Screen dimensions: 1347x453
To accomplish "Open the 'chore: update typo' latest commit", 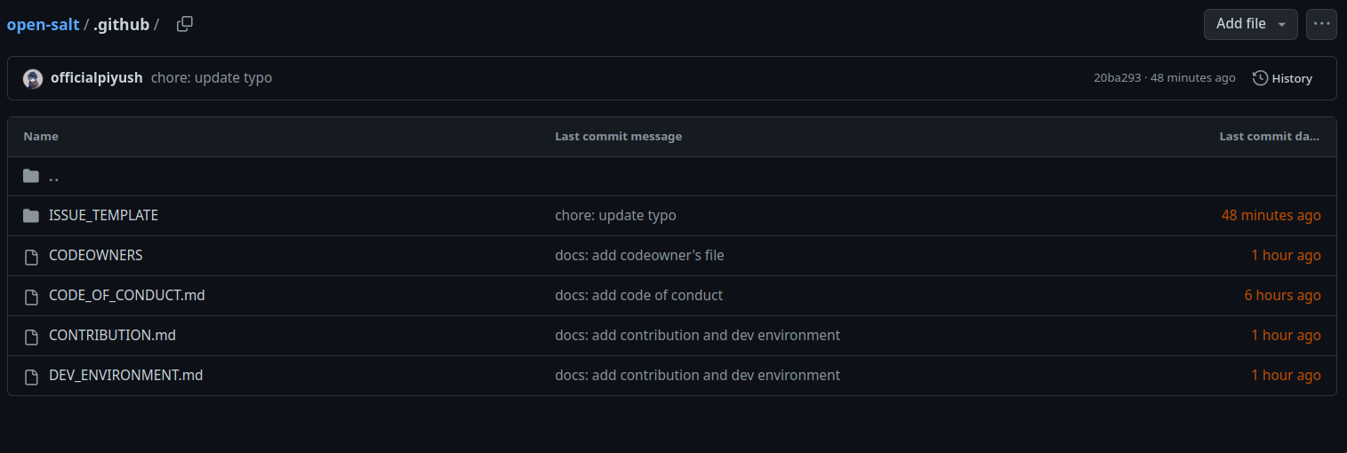I will click(x=212, y=78).
